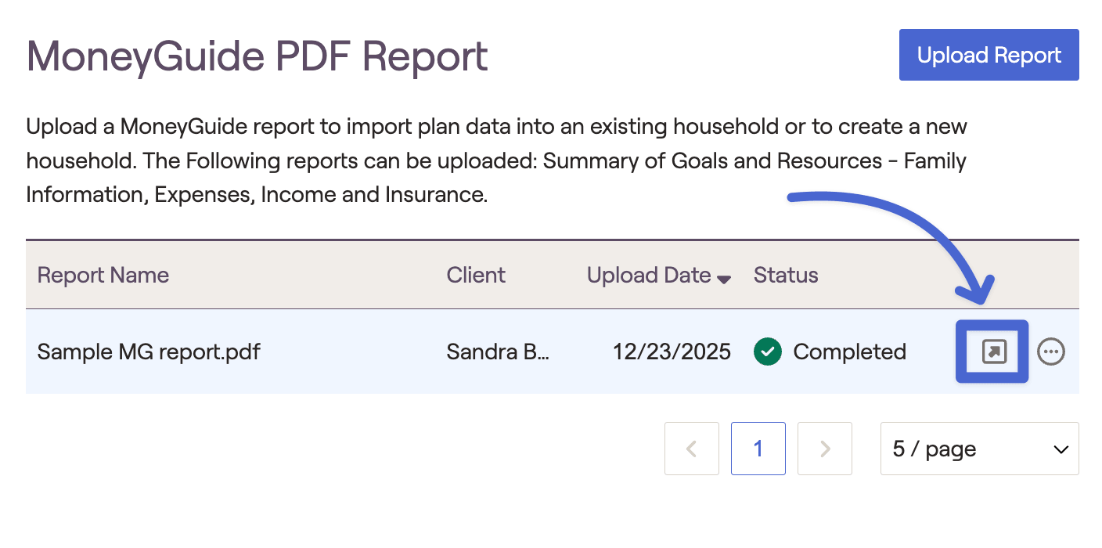This screenshot has width=1102, height=548.
Task: Select the Sample MG report.pdf file name
Action: [149, 352]
